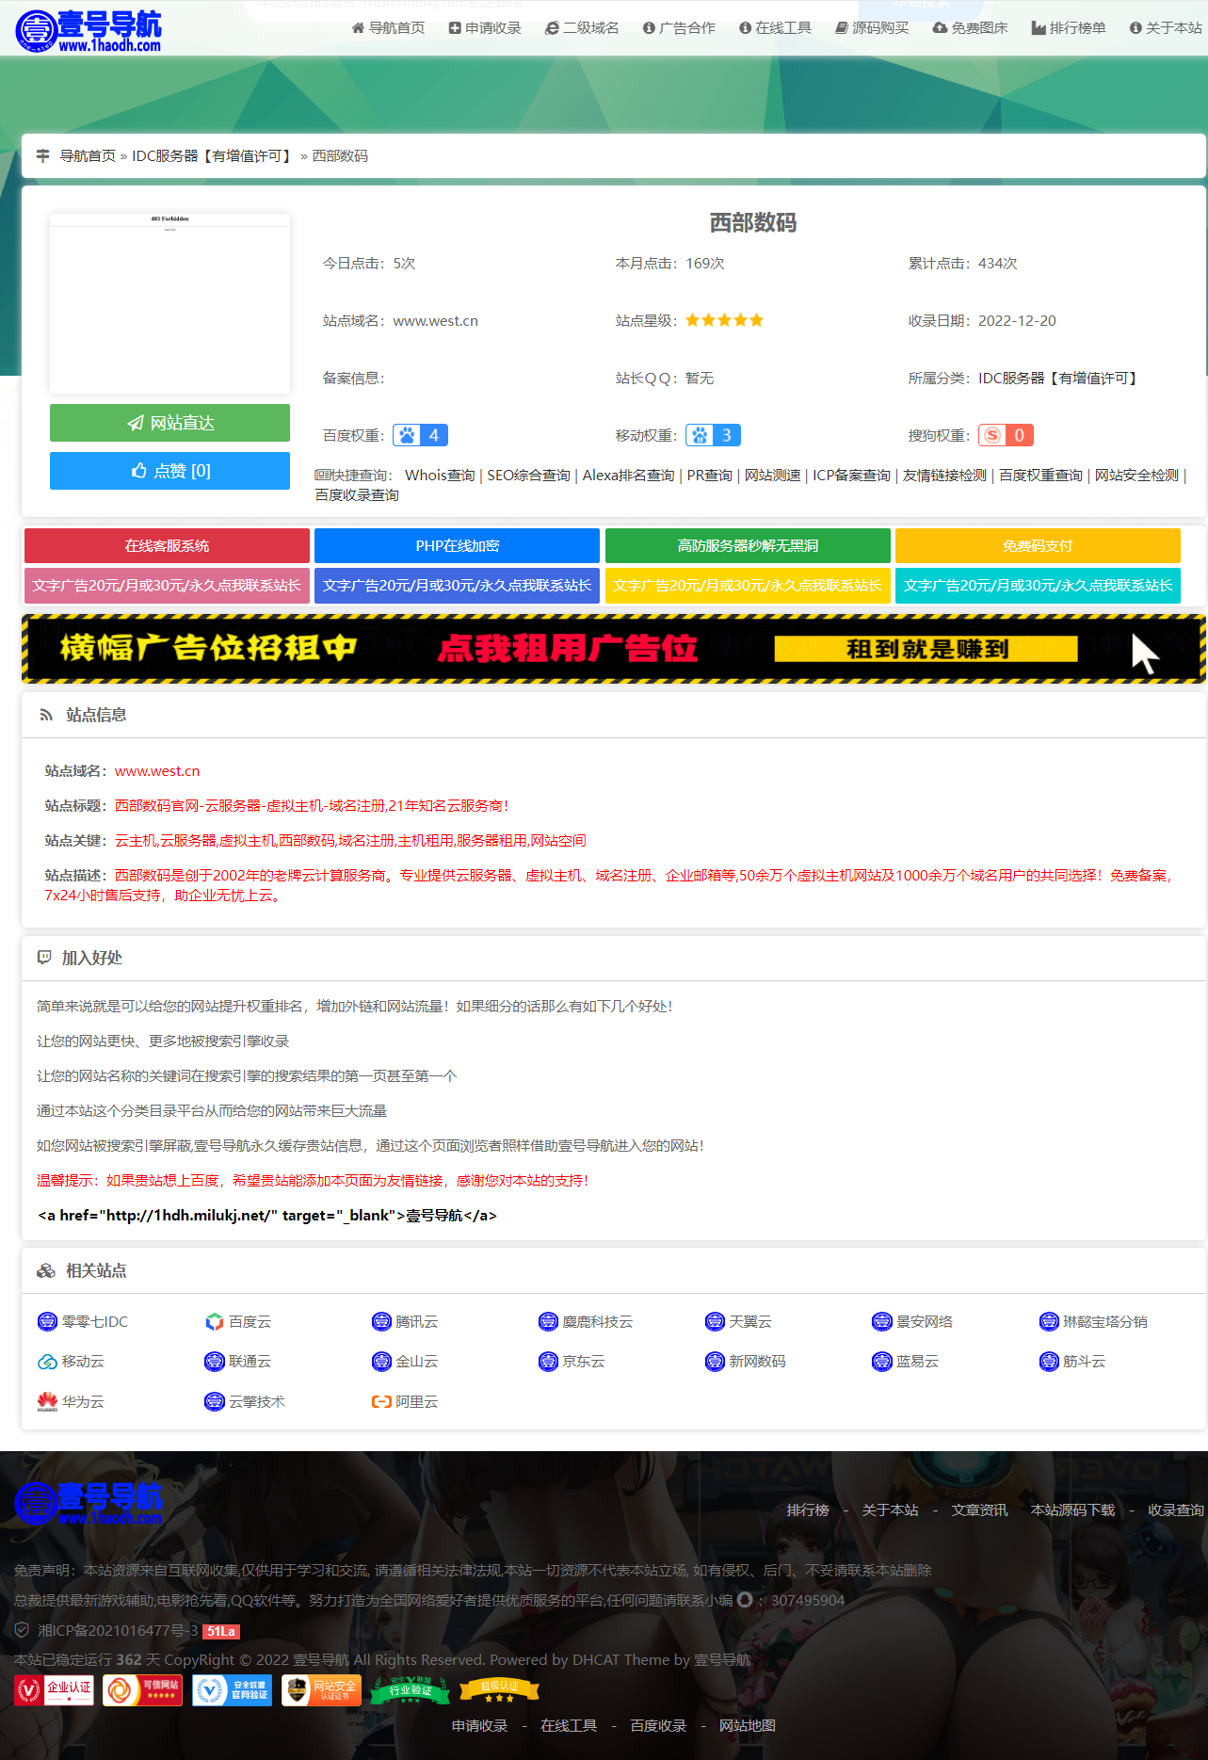Open 关于本站 menu item
This screenshot has height=1760, width=1208.
1166,28
